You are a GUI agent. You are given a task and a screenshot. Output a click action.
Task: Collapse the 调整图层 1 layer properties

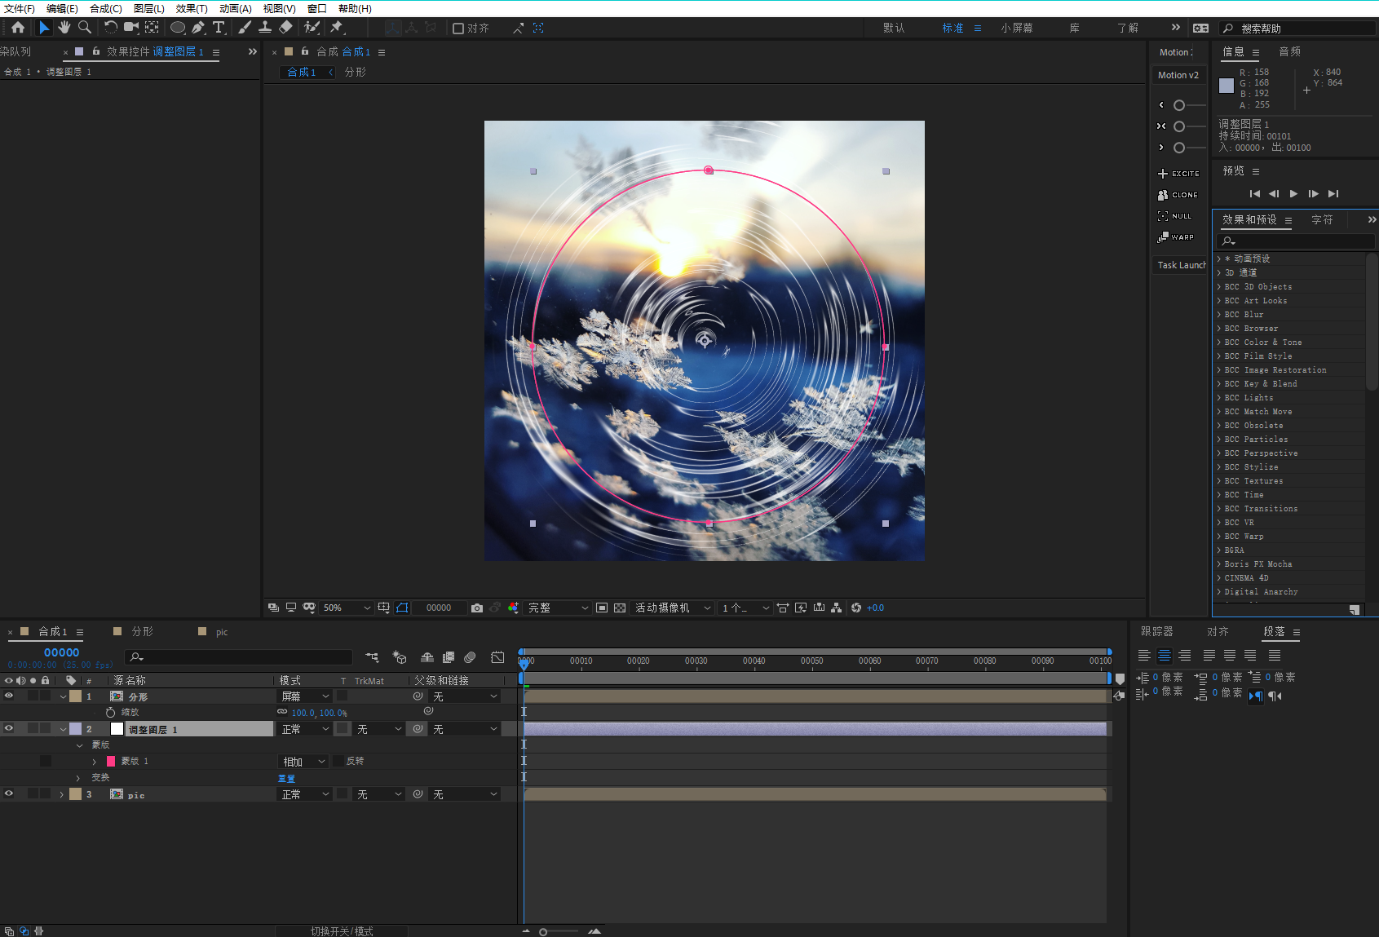coord(63,729)
